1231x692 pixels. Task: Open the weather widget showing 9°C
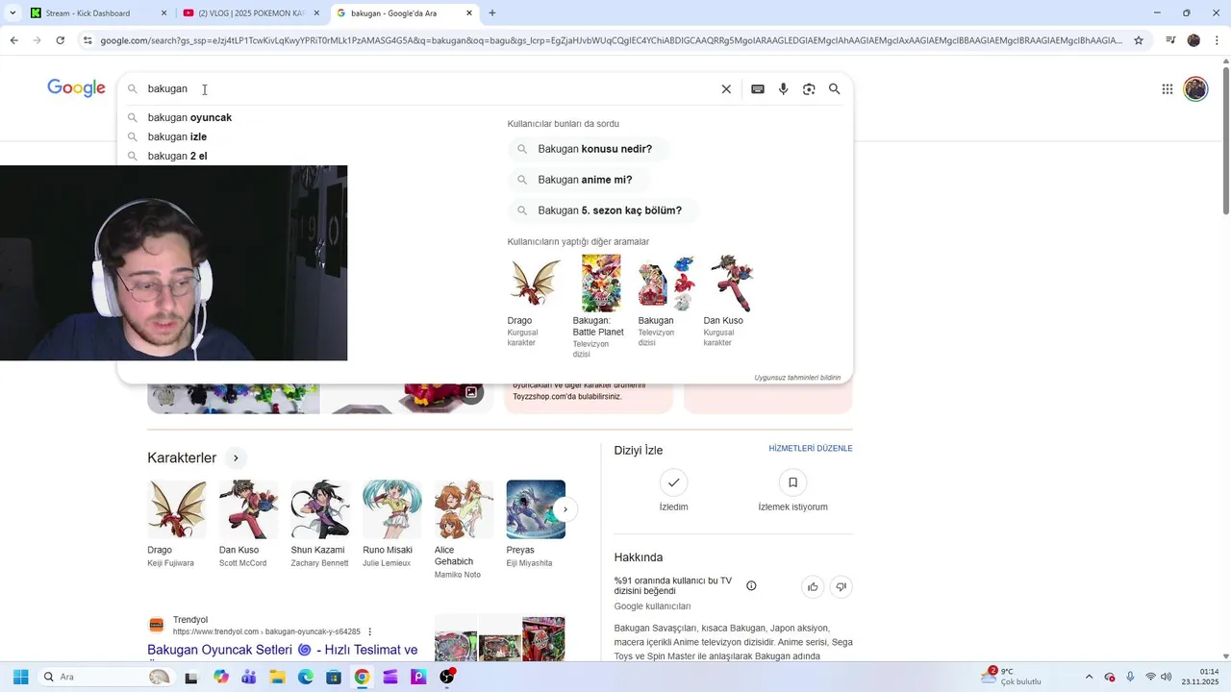pyautogui.click(x=1012, y=677)
